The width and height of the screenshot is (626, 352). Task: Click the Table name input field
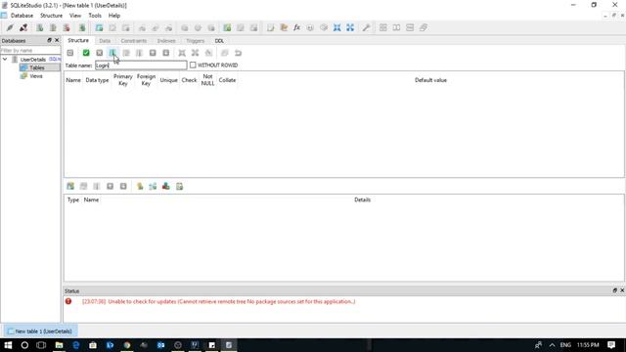[141, 66]
